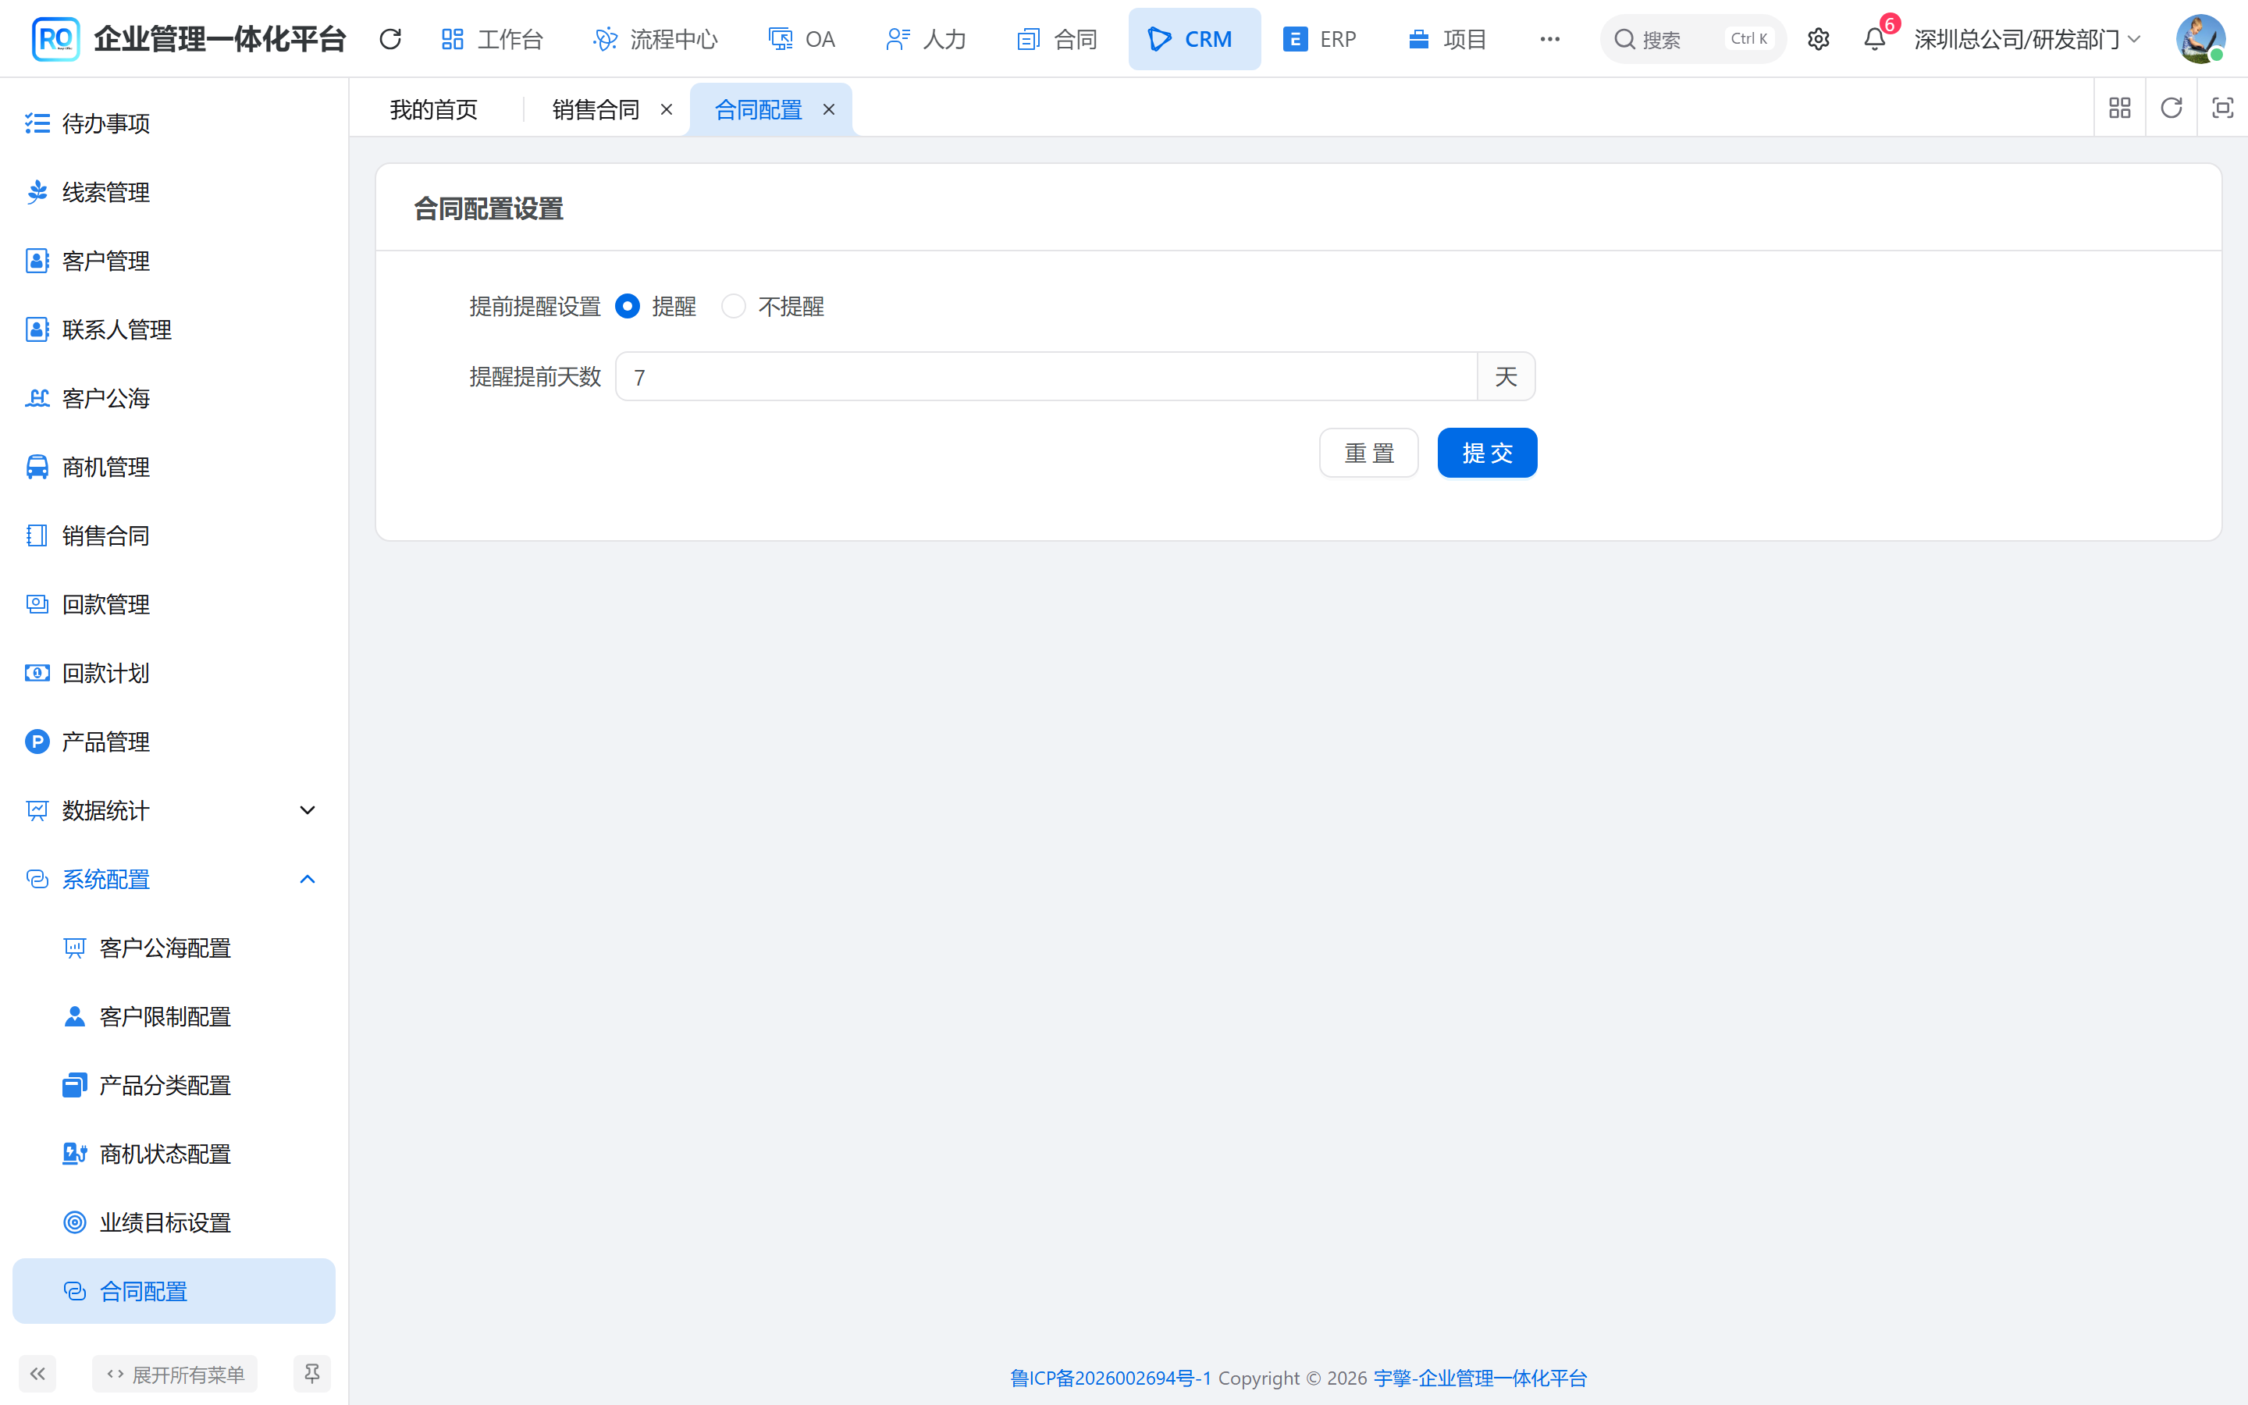Open 客户限制配置 in the sidebar

point(174,1016)
